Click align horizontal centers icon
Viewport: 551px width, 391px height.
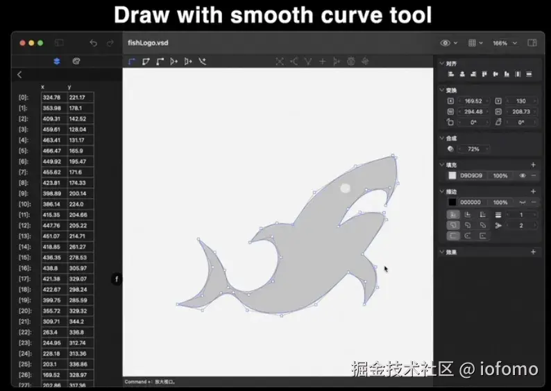tap(462, 74)
